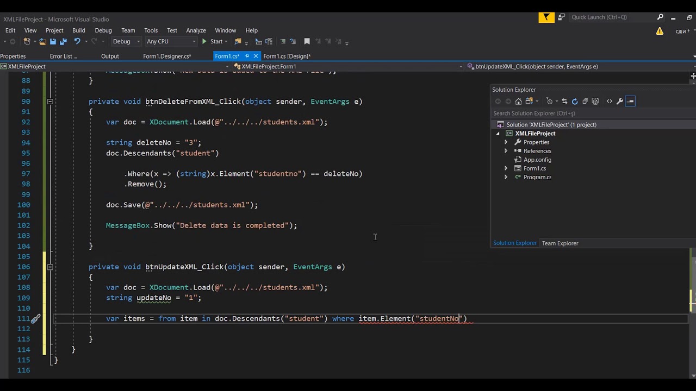Click the Collapse All icon in Solution Explorer
This screenshot has width=696, height=391.
pyautogui.click(x=585, y=101)
